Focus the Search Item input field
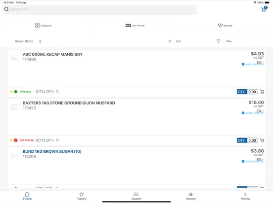Screen dimensions: 273x204 coord(99,9)
